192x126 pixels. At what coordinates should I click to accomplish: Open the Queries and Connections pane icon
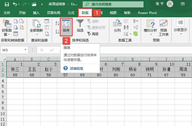pyautogui.click(x=47, y=21)
